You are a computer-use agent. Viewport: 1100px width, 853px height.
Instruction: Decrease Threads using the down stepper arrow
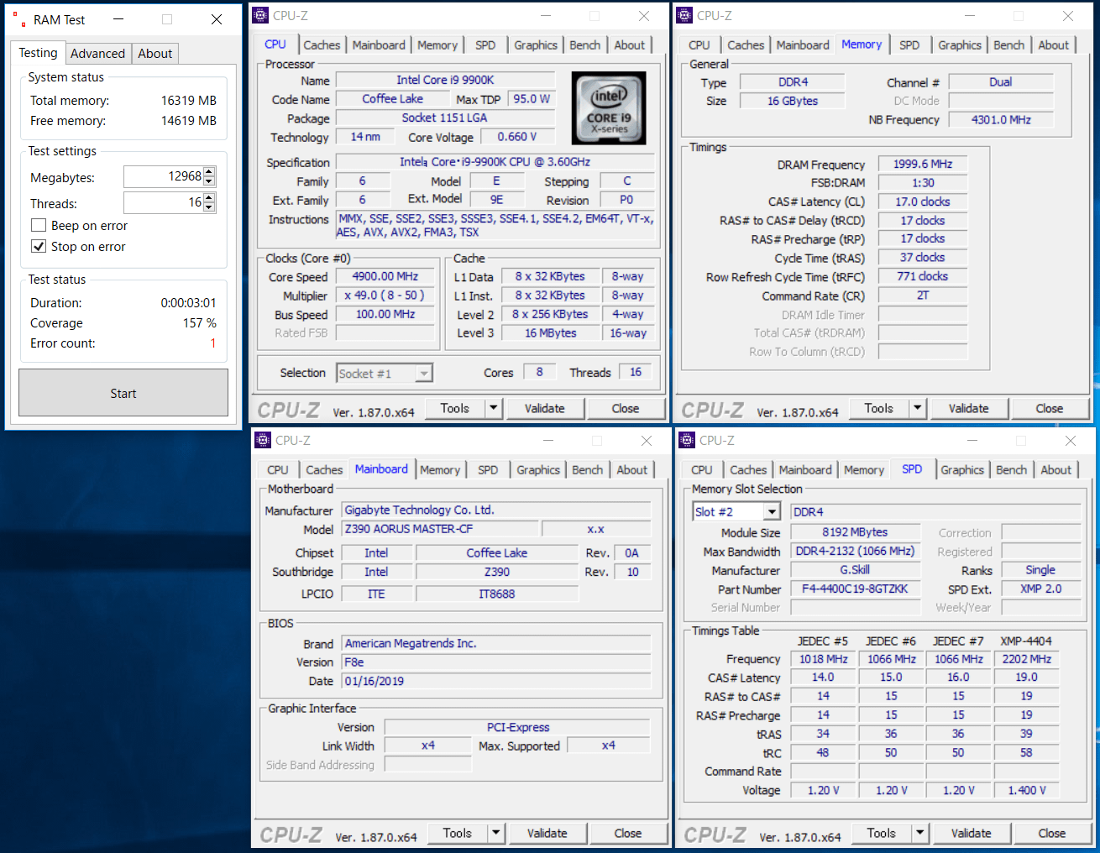tap(209, 207)
